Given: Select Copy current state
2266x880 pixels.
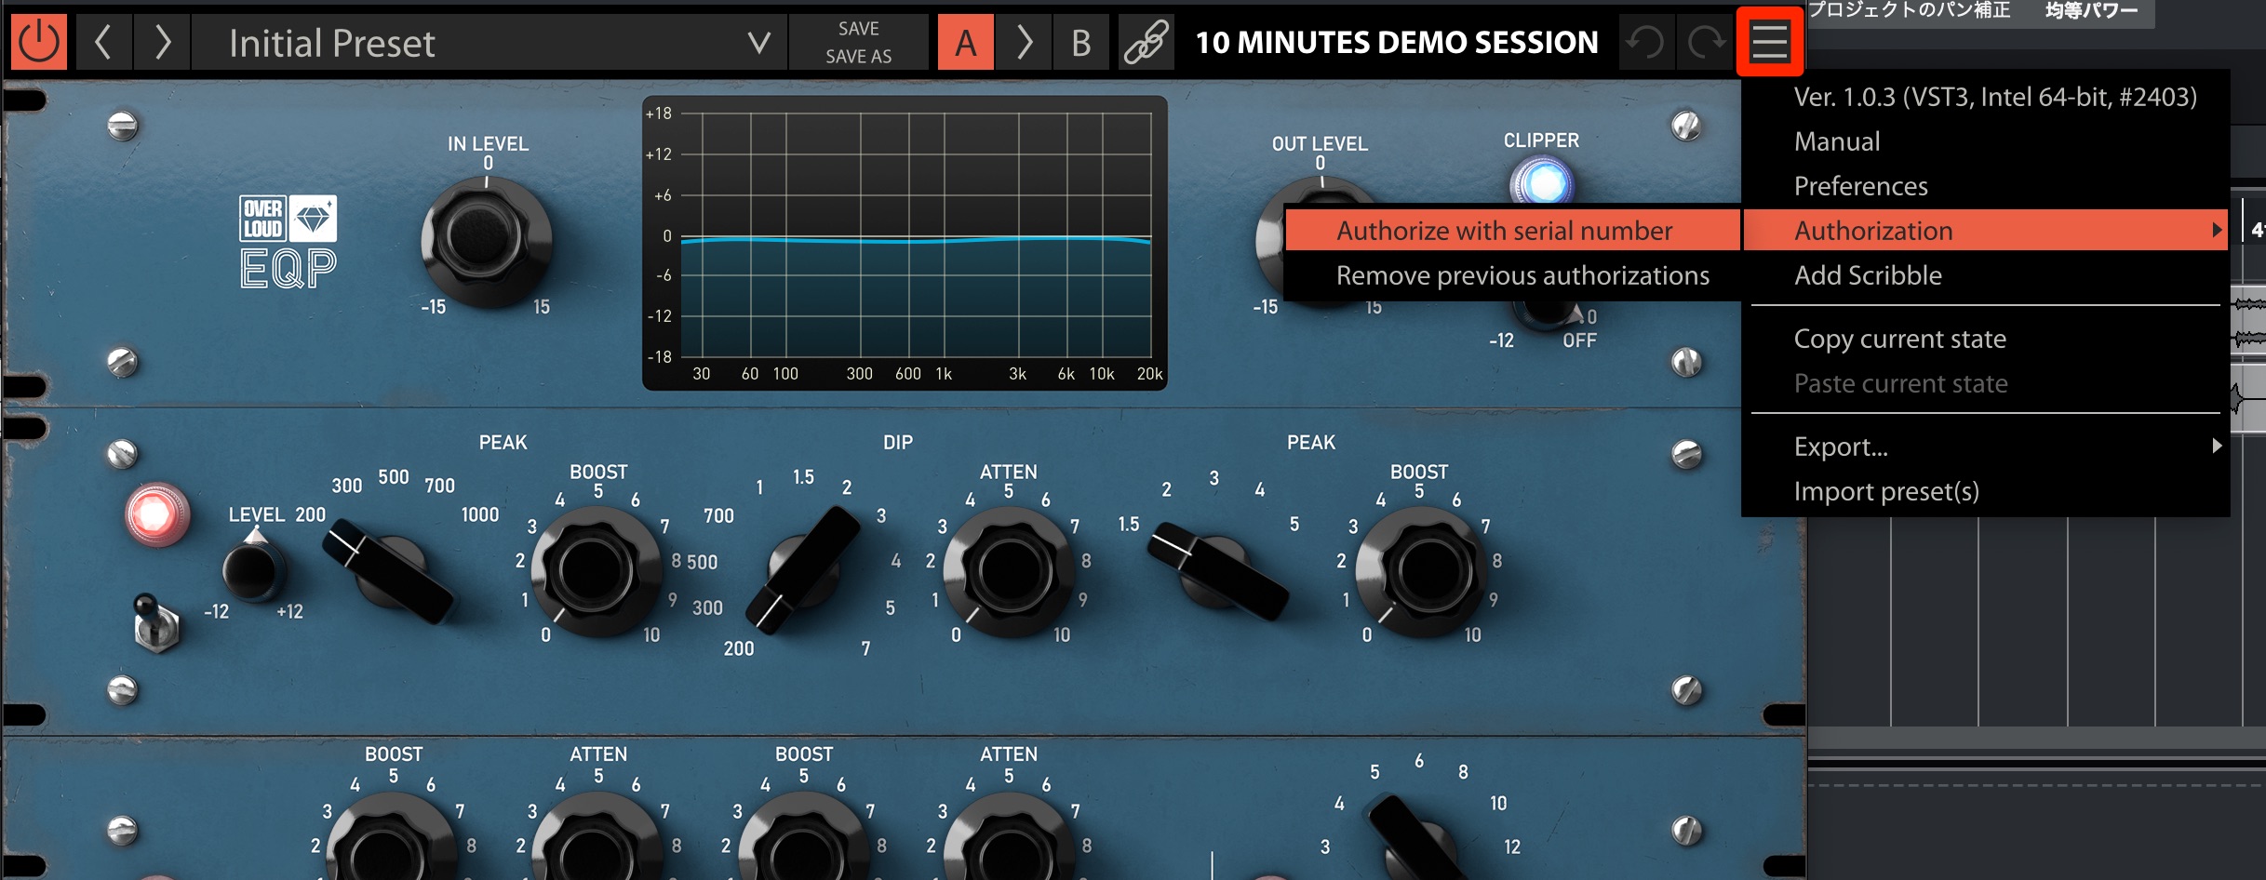Looking at the screenshot, I should tap(1985, 339).
